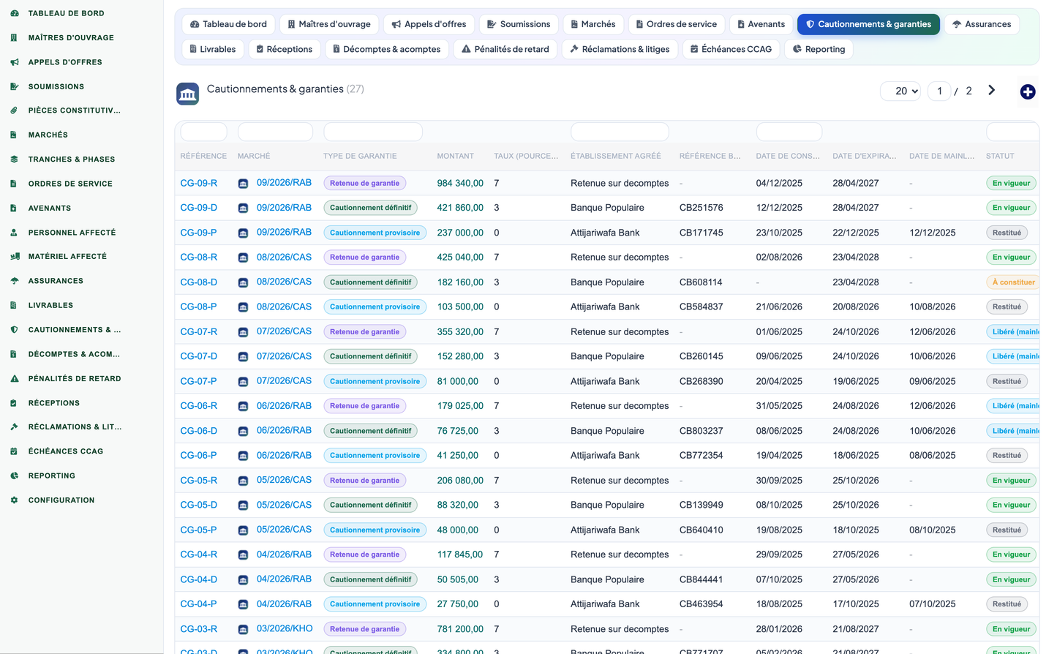This screenshot has width=1057, height=654.
Task: Open the Type de garantie column filter
Action: click(x=373, y=132)
